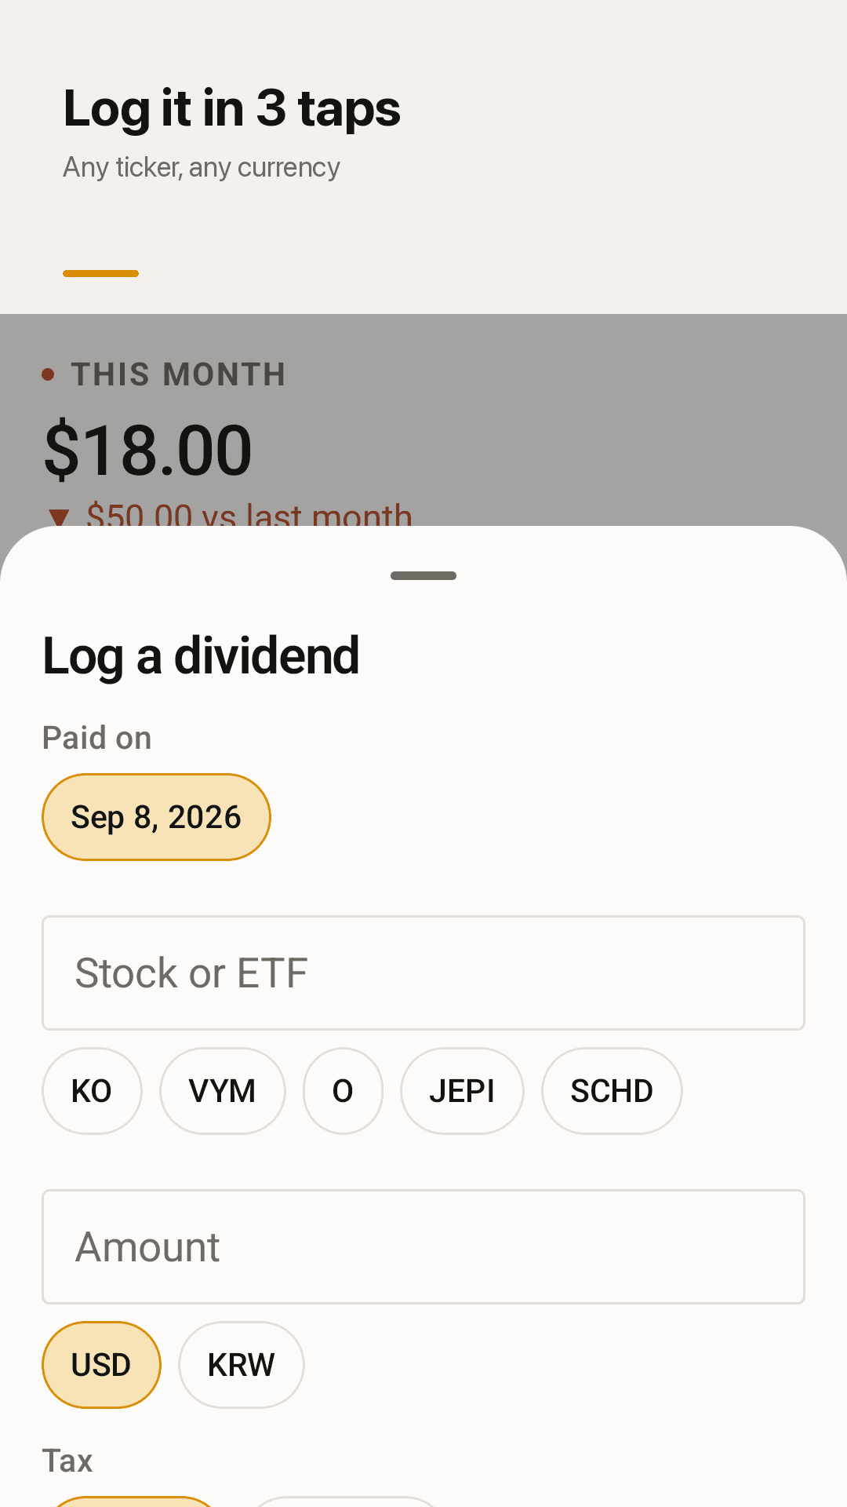Choose the VYM ticker suggestion
Viewport: 847px width, 1507px height.
pos(223,1091)
